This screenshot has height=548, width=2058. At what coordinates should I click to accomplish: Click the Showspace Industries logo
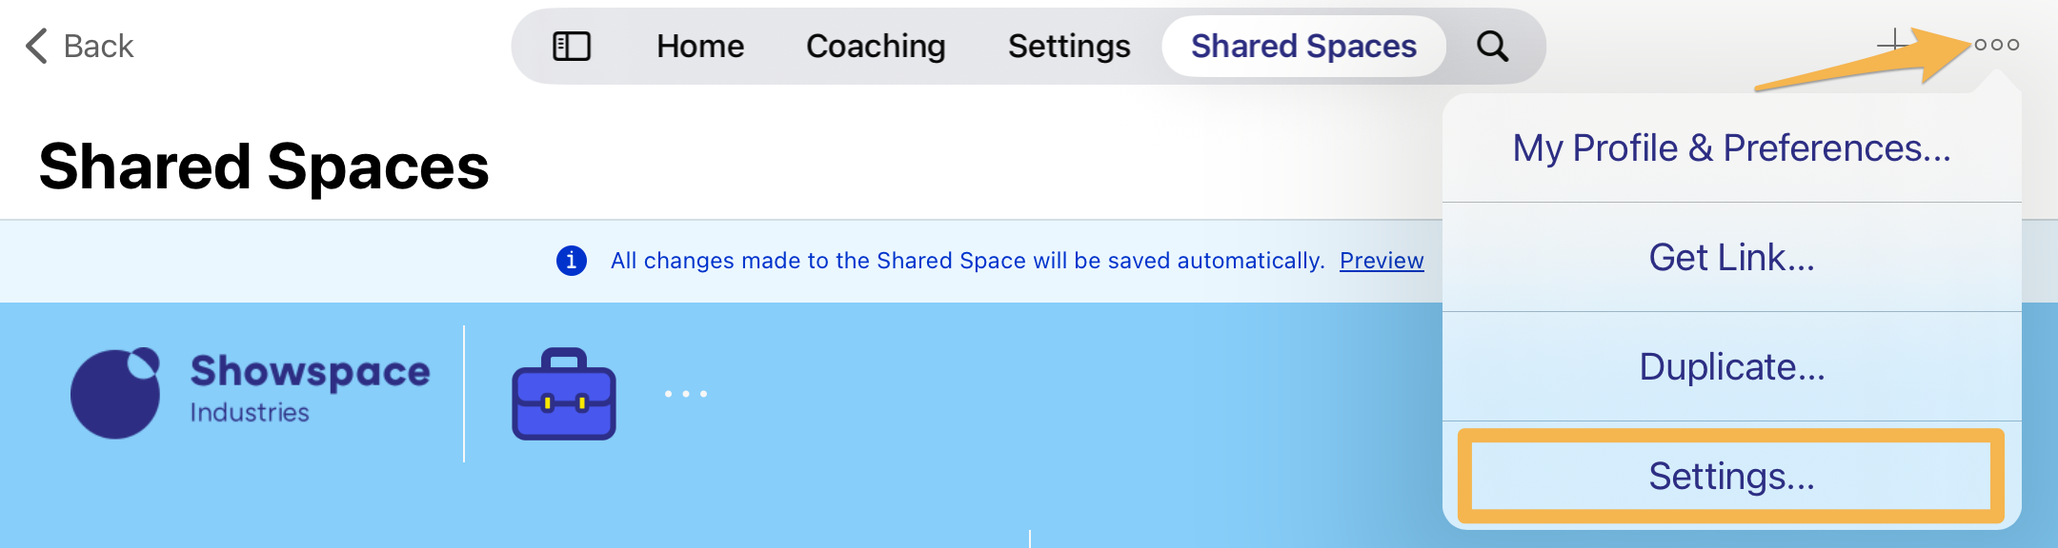tap(250, 390)
